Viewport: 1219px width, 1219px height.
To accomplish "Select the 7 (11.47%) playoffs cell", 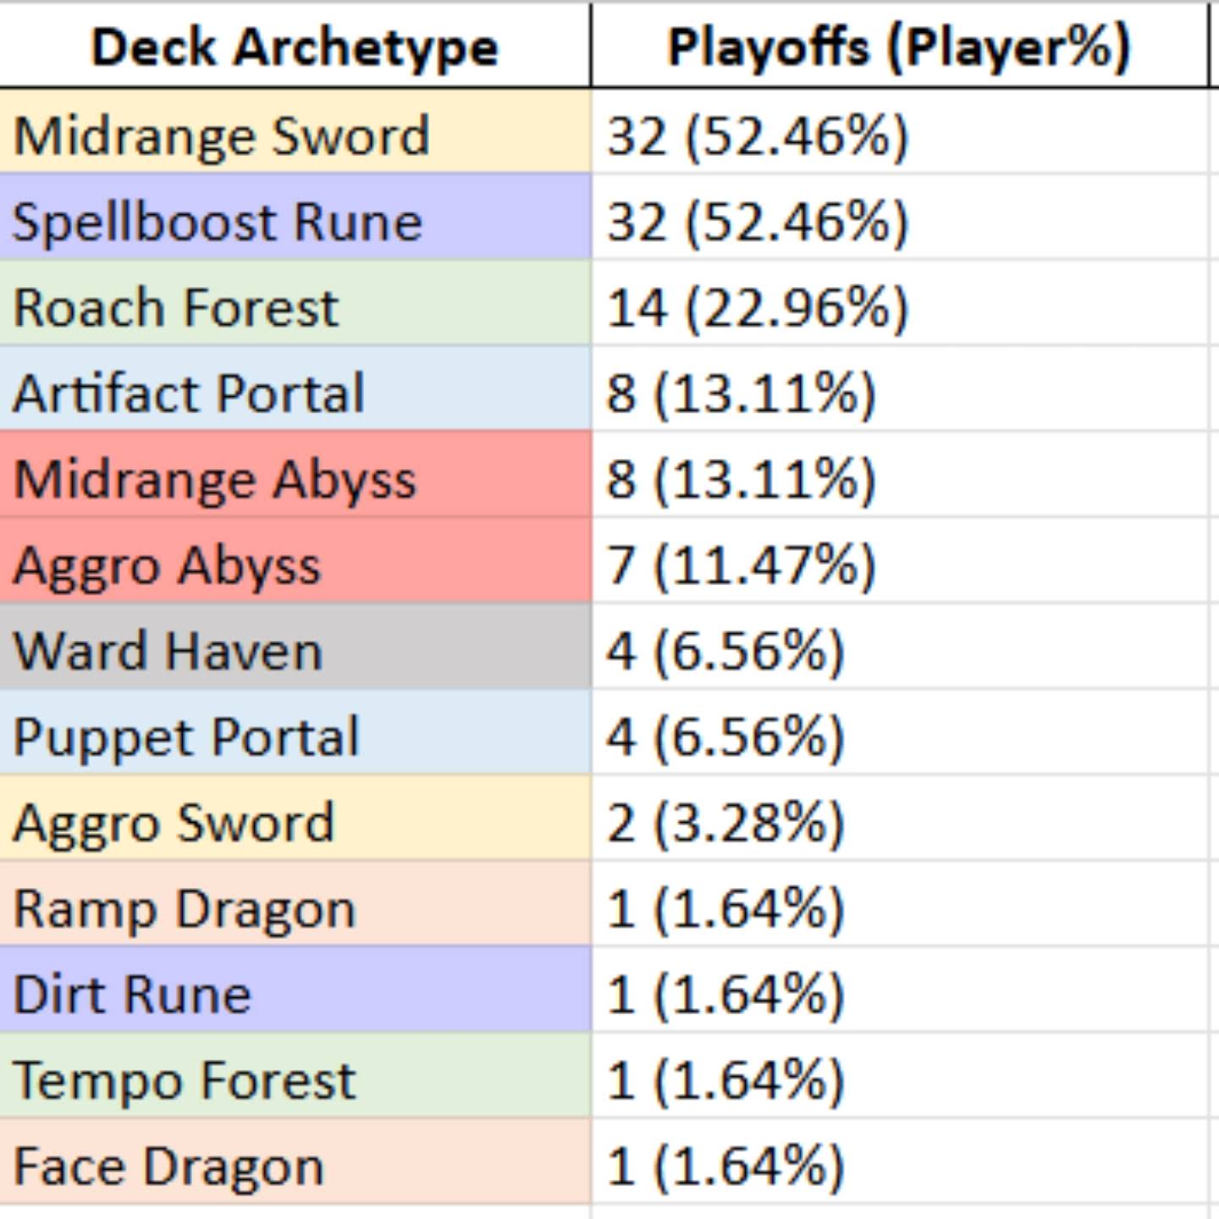I will pos(742,565).
